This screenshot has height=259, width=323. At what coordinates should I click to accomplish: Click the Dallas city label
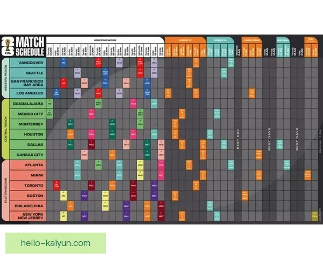pos(27,145)
